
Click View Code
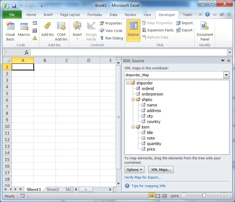click(x=111, y=31)
